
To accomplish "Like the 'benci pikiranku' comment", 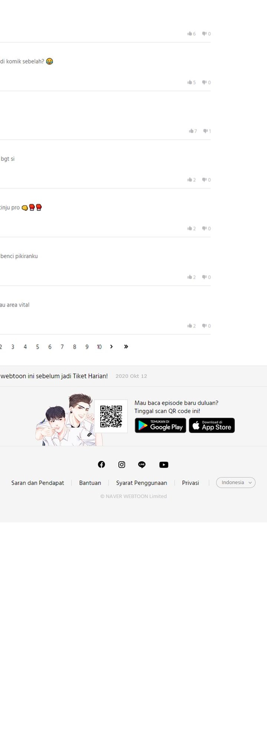I will 191,277.
